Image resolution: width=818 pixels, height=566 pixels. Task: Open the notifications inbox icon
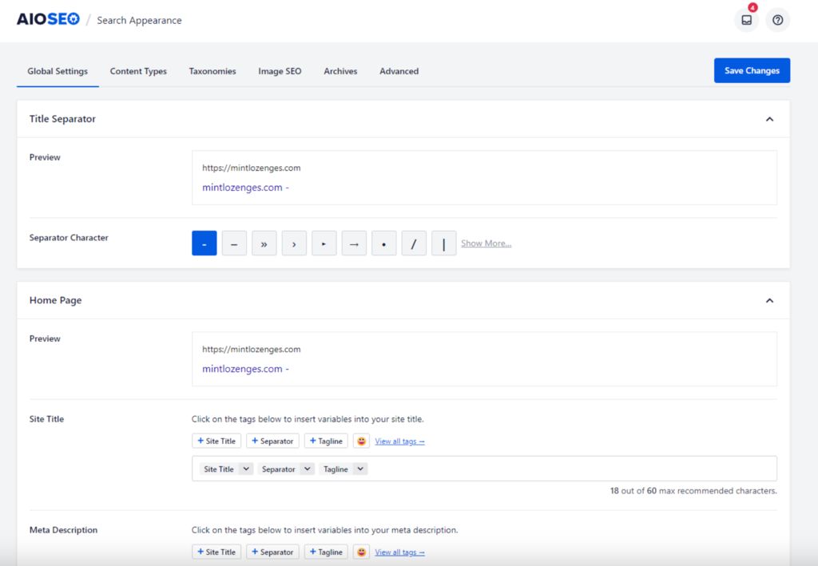pos(746,21)
